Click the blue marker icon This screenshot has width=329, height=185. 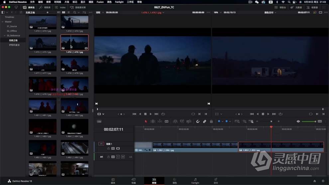click(x=227, y=122)
